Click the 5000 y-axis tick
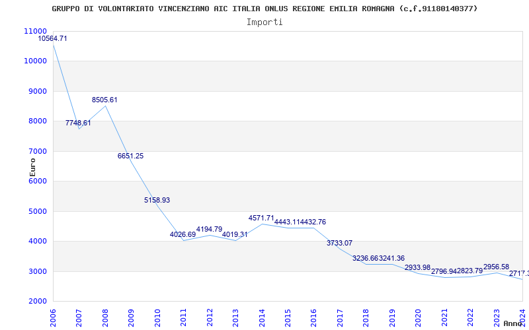 click(37, 211)
